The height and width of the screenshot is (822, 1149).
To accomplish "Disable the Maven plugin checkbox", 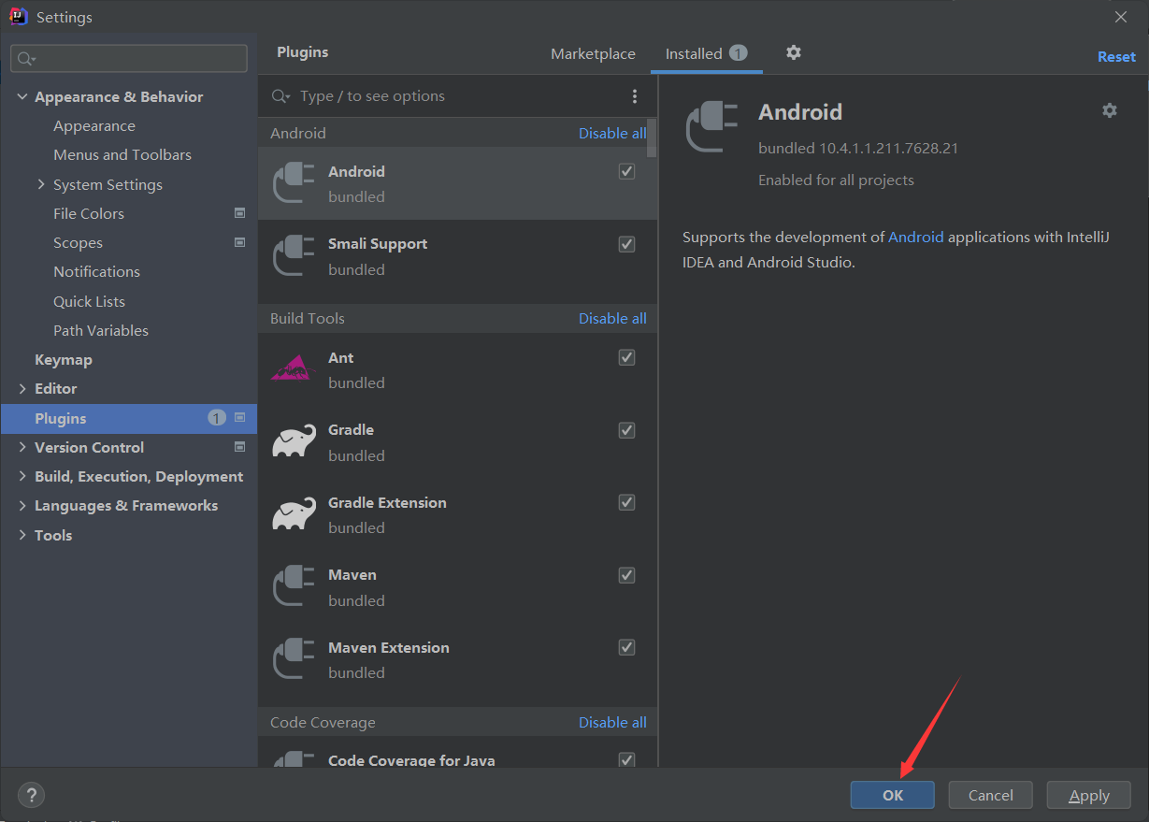I will (x=627, y=575).
